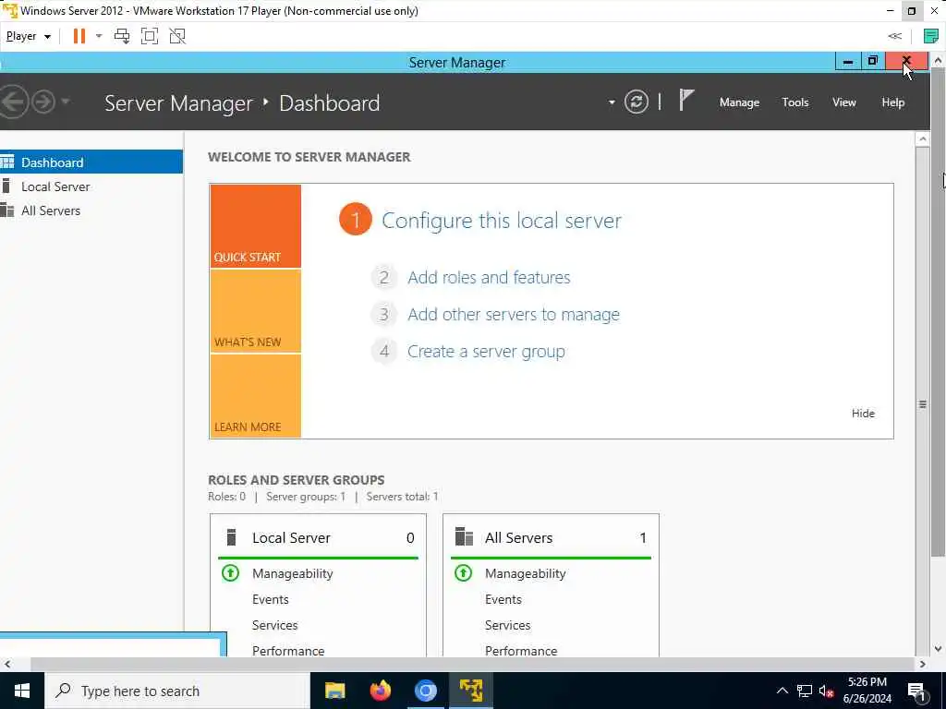Screen dimensions: 946x709
Task: Click Dashboard breadcrumb in the header
Action: [x=330, y=103]
